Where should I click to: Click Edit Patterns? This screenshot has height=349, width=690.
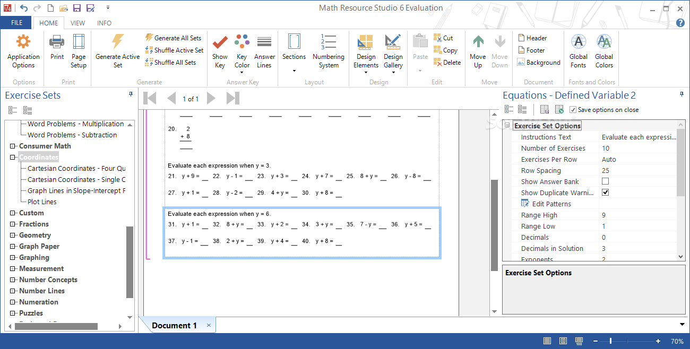pyautogui.click(x=551, y=204)
